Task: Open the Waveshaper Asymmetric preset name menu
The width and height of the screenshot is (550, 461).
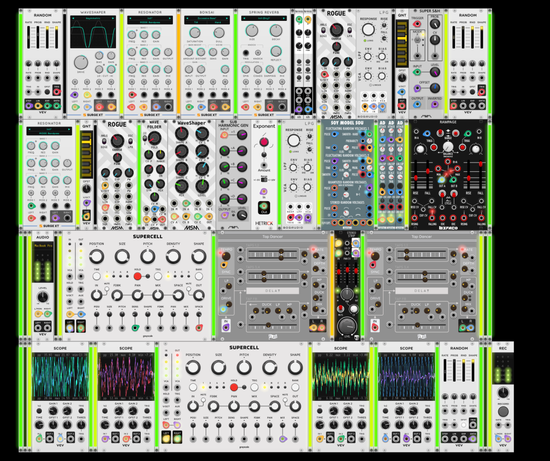Action: 93,18
